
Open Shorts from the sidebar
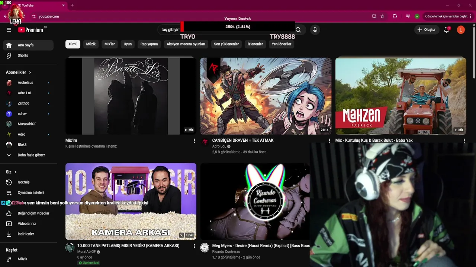[x=28, y=56]
